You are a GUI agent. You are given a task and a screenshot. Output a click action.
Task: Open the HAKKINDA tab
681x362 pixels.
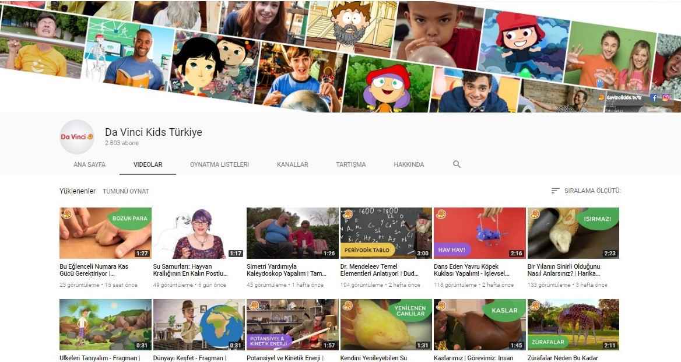pyautogui.click(x=409, y=164)
